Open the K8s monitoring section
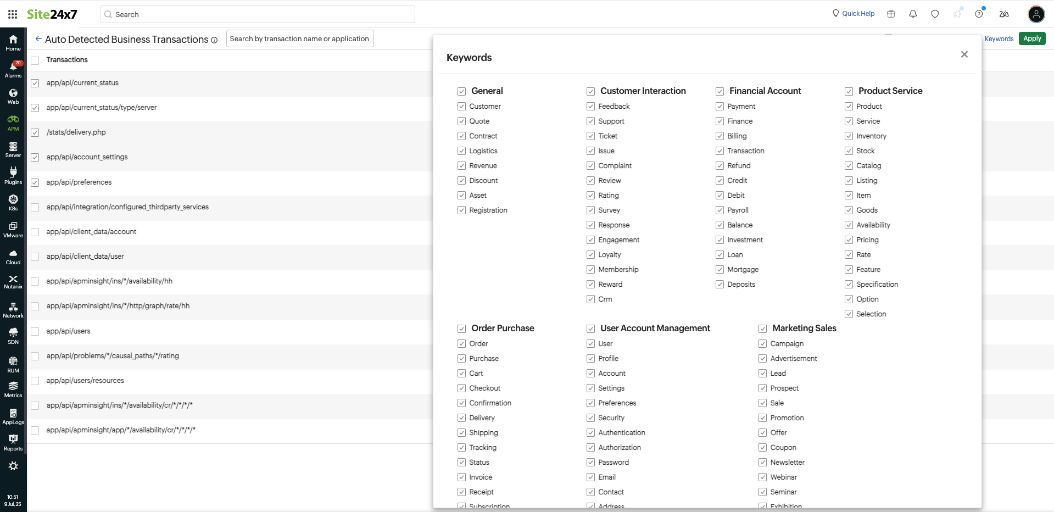The width and height of the screenshot is (1054, 512). (13, 202)
